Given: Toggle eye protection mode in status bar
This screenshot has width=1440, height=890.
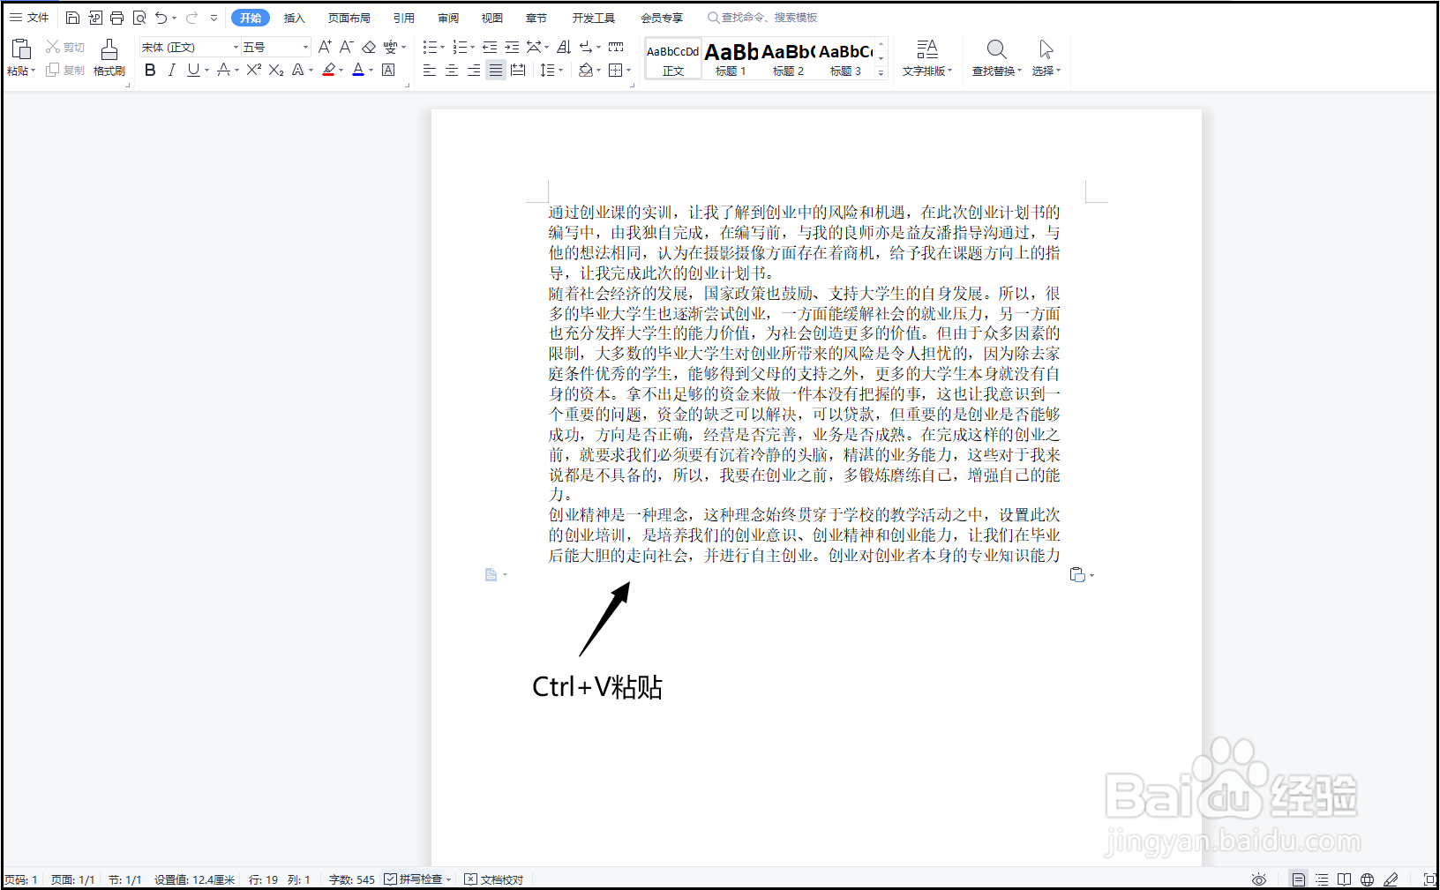Looking at the screenshot, I should click(x=1259, y=879).
